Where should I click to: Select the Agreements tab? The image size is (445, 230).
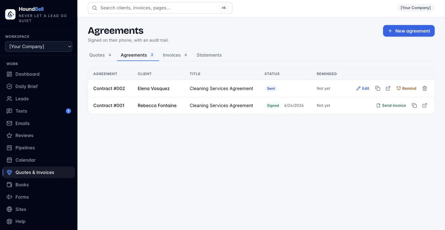[x=138, y=55]
